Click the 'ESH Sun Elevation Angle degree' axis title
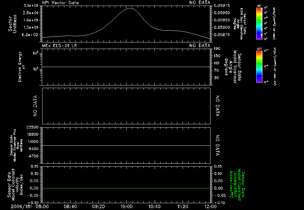This screenshot has width=304, height=210. 240,24
